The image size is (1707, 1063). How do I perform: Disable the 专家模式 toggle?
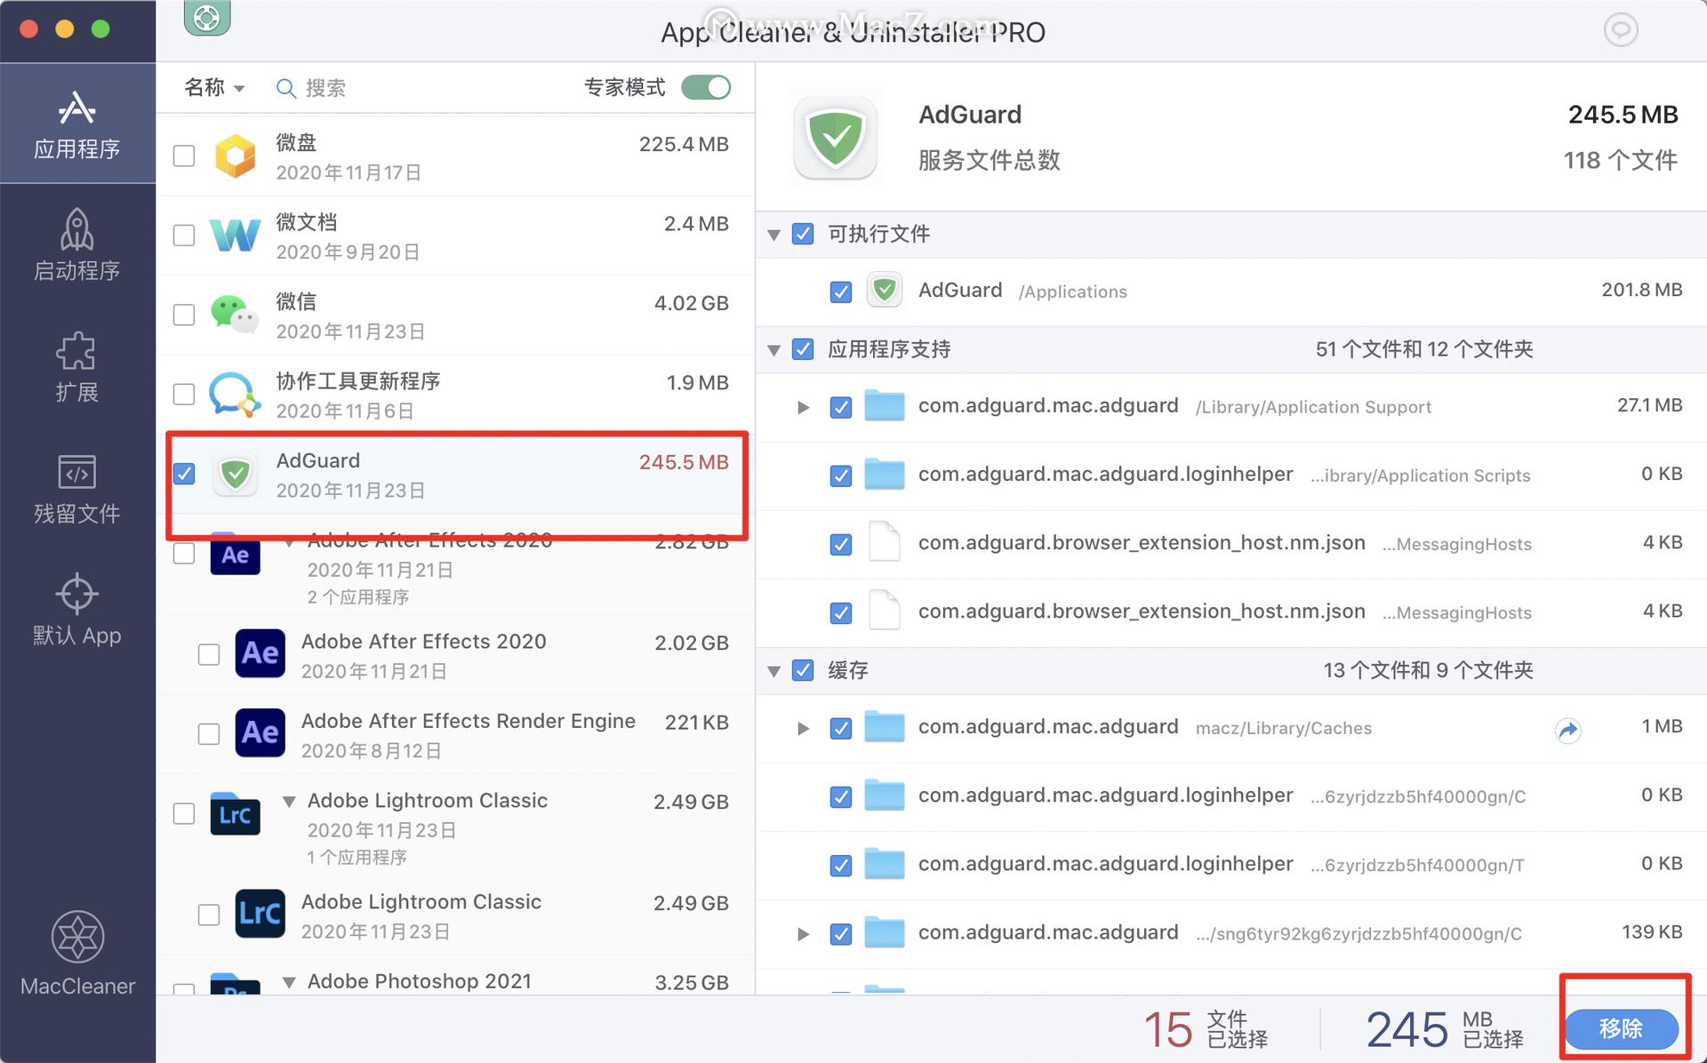pos(706,87)
